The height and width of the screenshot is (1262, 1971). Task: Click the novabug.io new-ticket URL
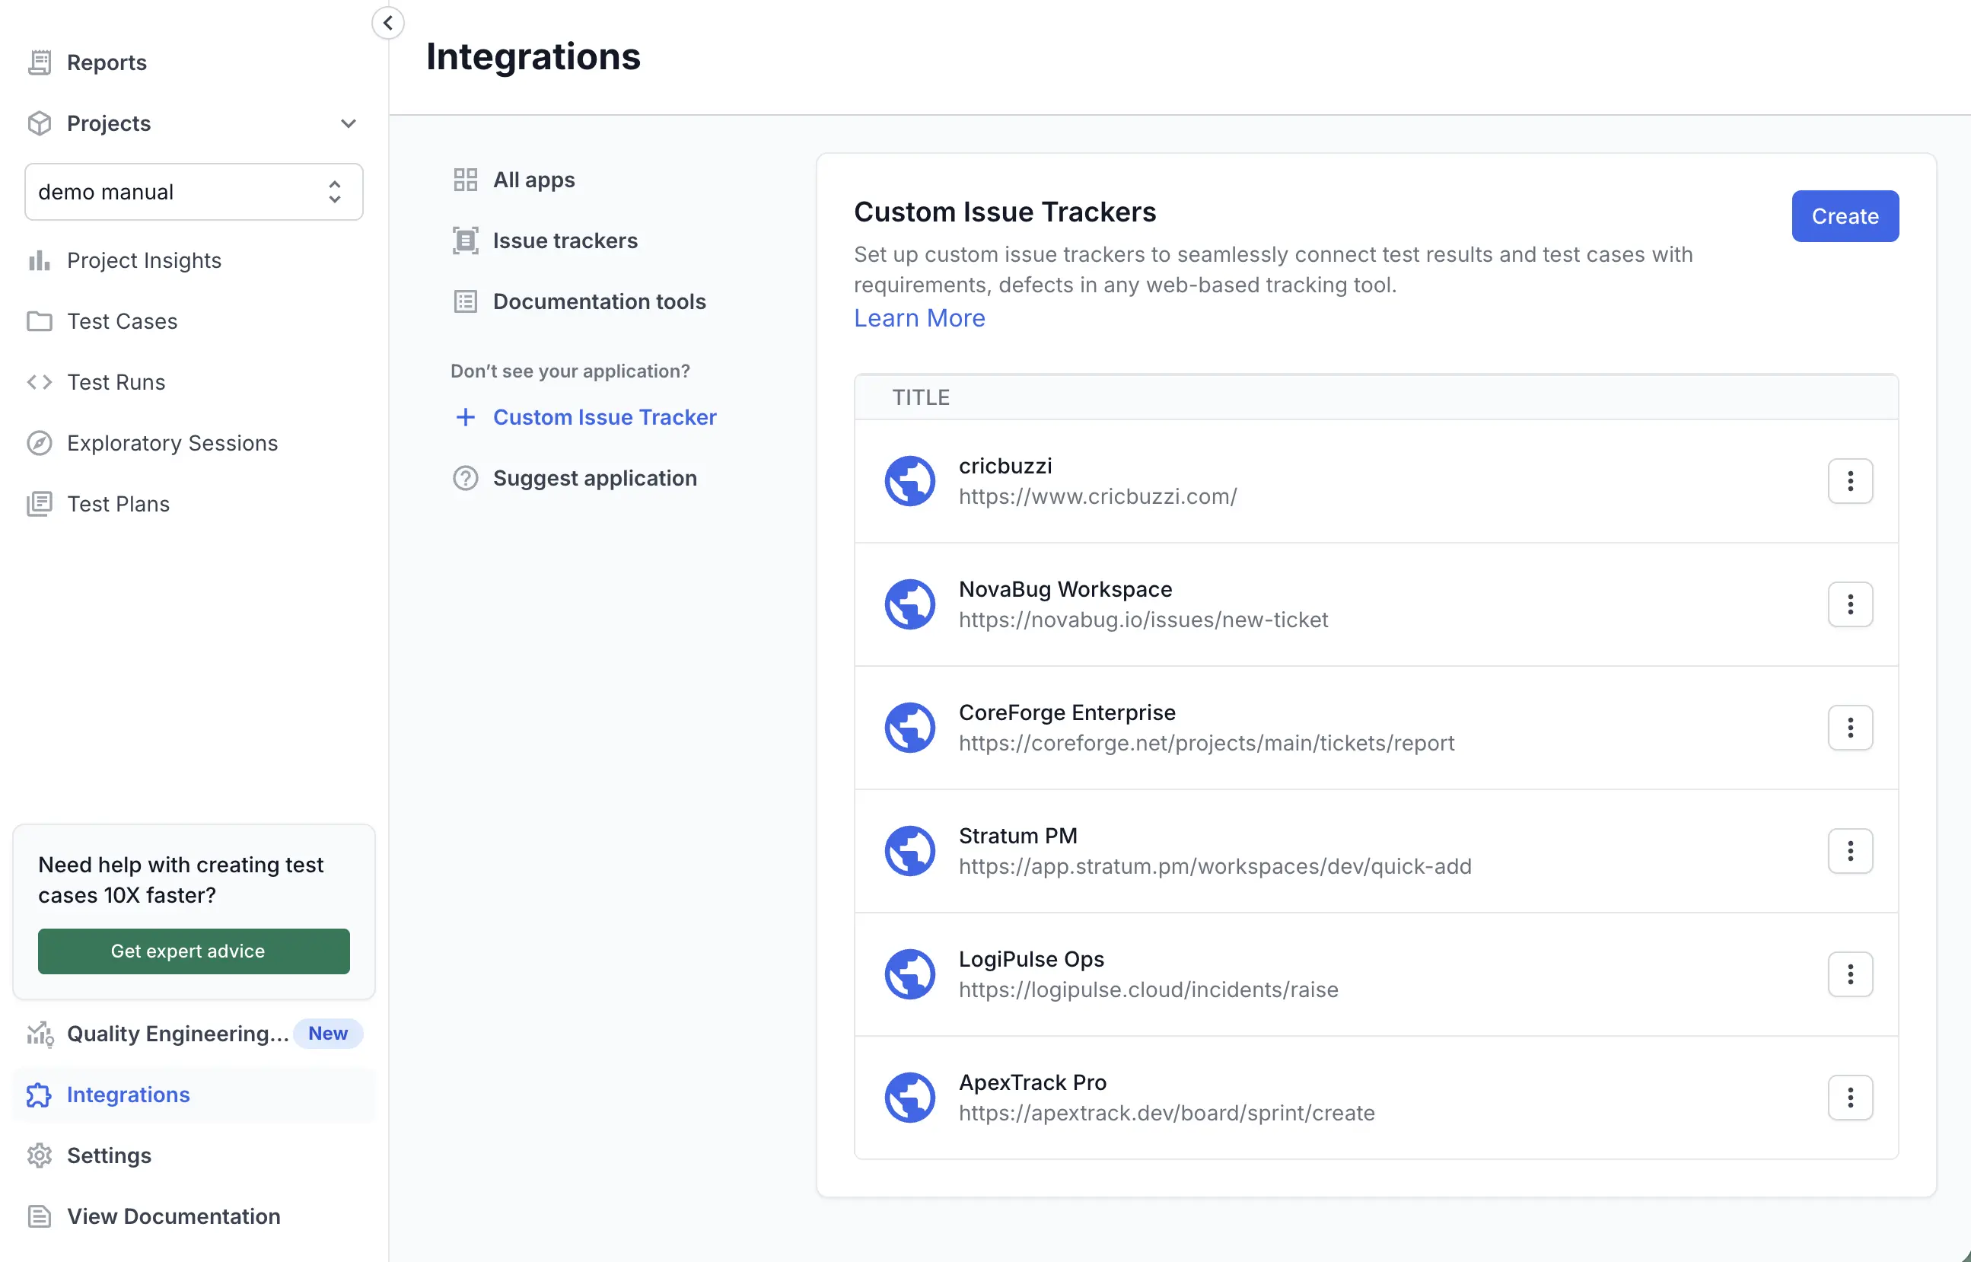1143,620
